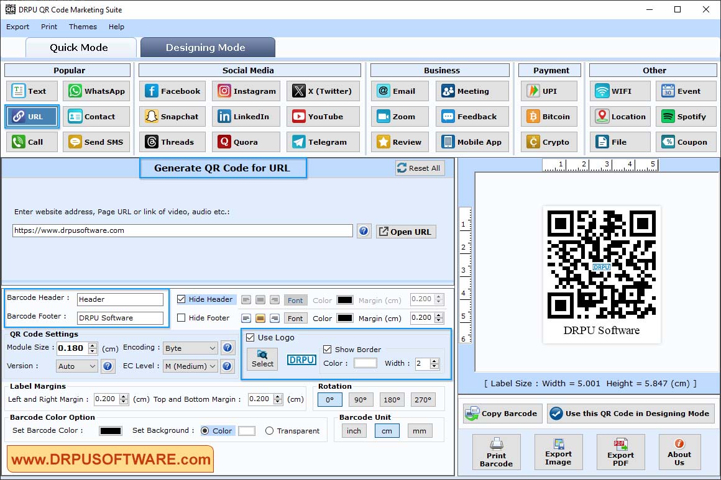Open the EC Level dropdown
The height and width of the screenshot is (480, 721).
click(x=190, y=366)
